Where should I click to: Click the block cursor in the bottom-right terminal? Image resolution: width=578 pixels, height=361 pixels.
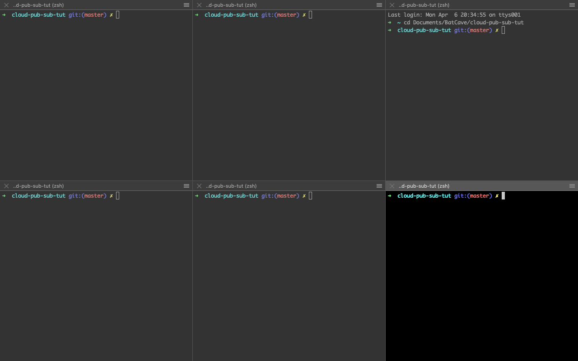503,196
